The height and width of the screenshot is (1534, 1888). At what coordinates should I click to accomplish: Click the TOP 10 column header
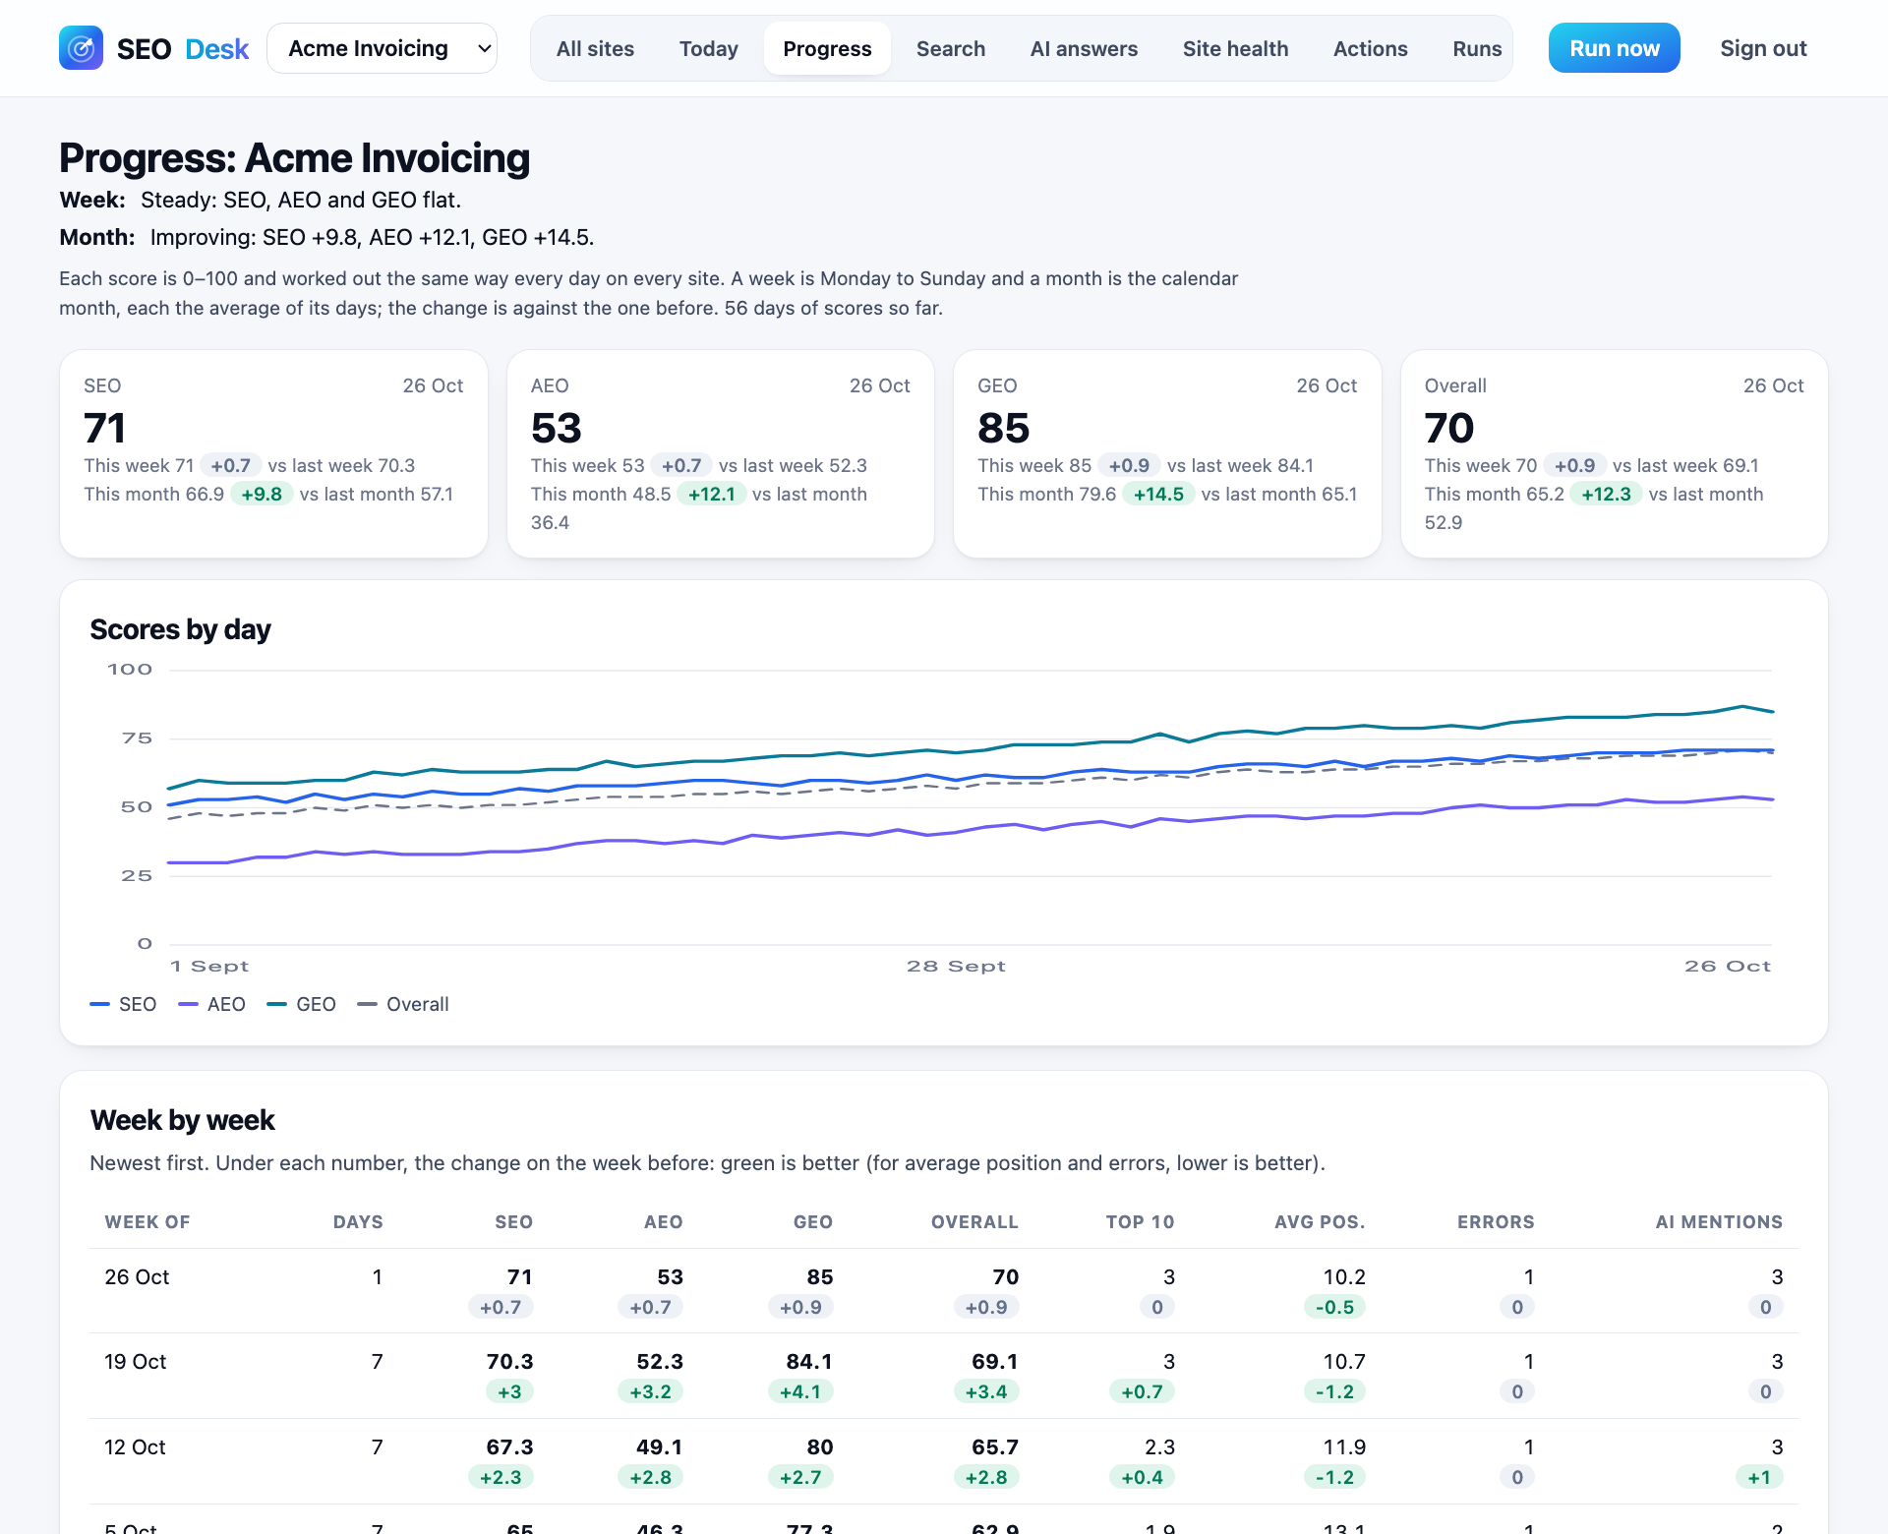tap(1140, 1221)
